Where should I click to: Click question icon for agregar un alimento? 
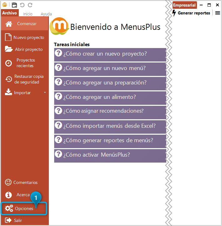(58, 96)
